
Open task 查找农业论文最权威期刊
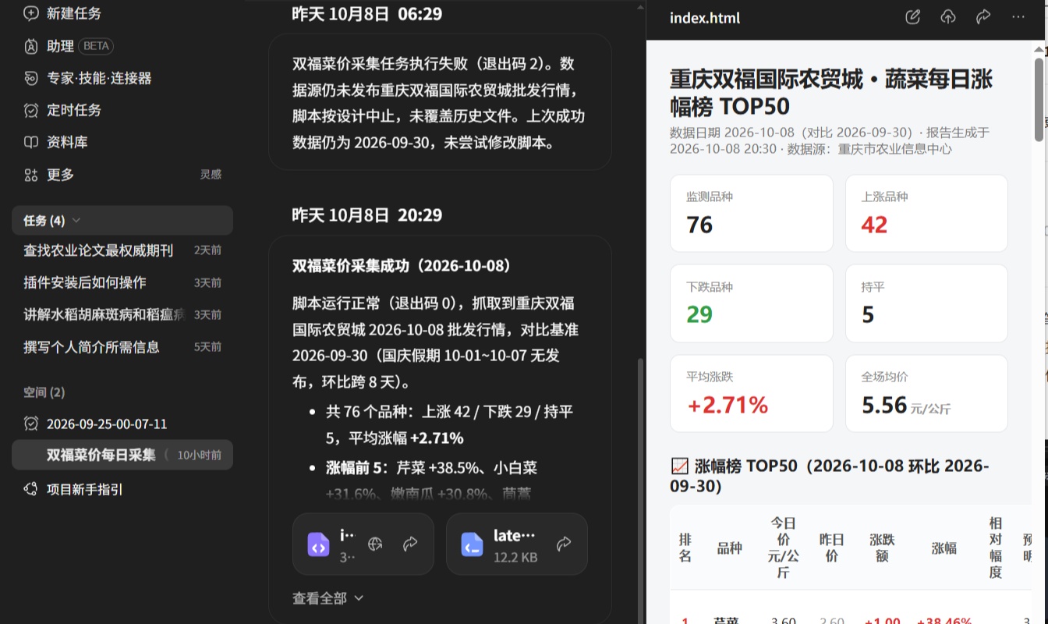coord(122,250)
